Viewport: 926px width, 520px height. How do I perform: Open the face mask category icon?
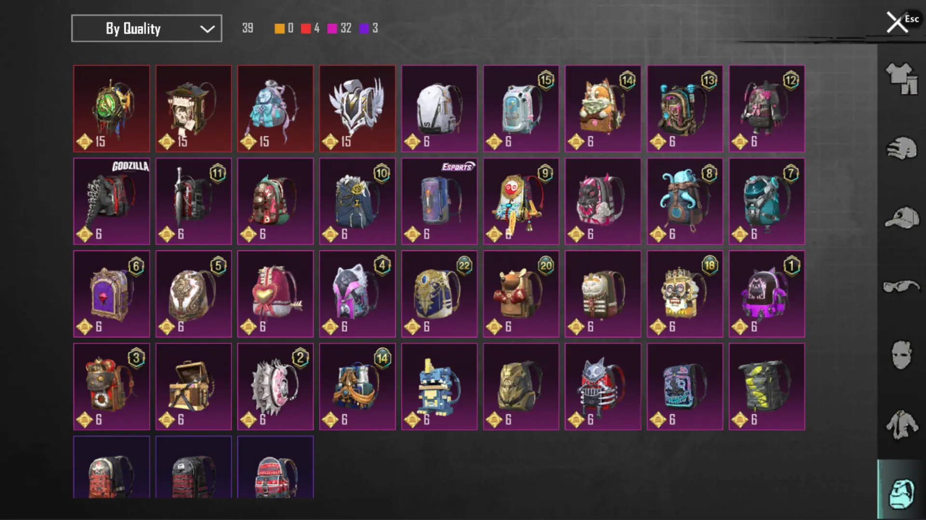tap(901, 355)
